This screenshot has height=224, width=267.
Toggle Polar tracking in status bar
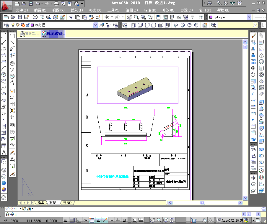[x=85, y=220]
